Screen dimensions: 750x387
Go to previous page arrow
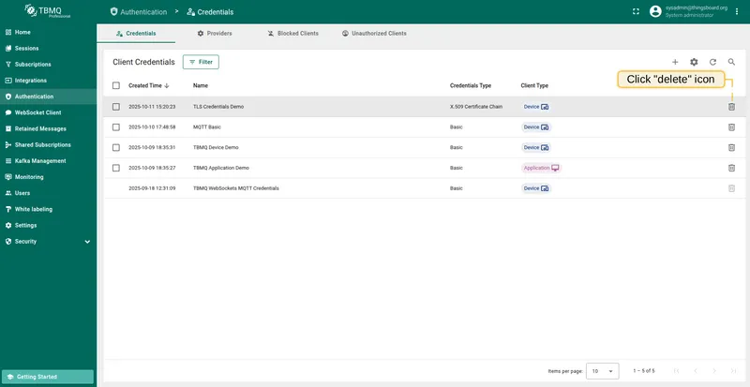tap(696, 371)
